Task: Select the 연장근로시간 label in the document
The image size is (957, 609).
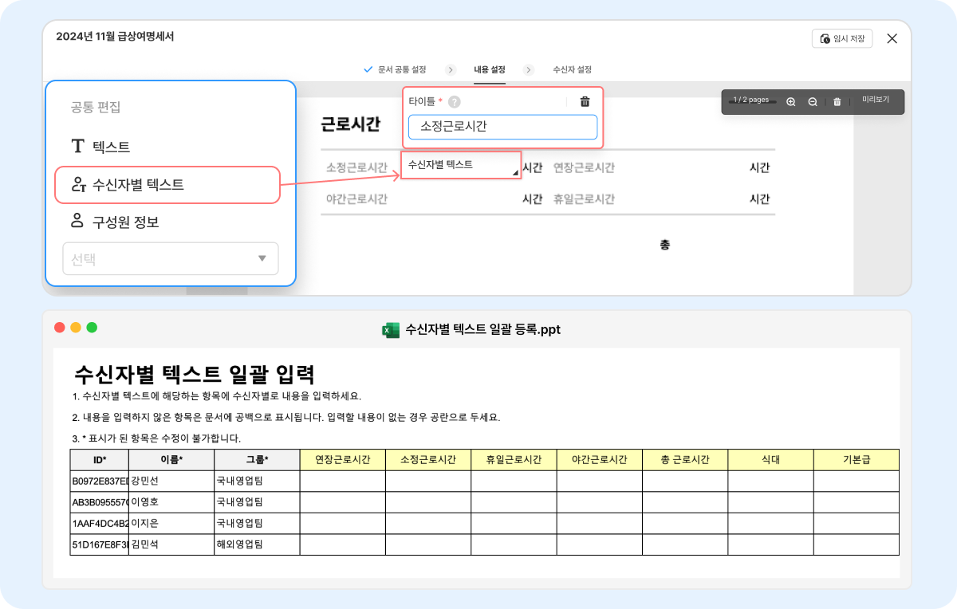Action: [x=584, y=168]
